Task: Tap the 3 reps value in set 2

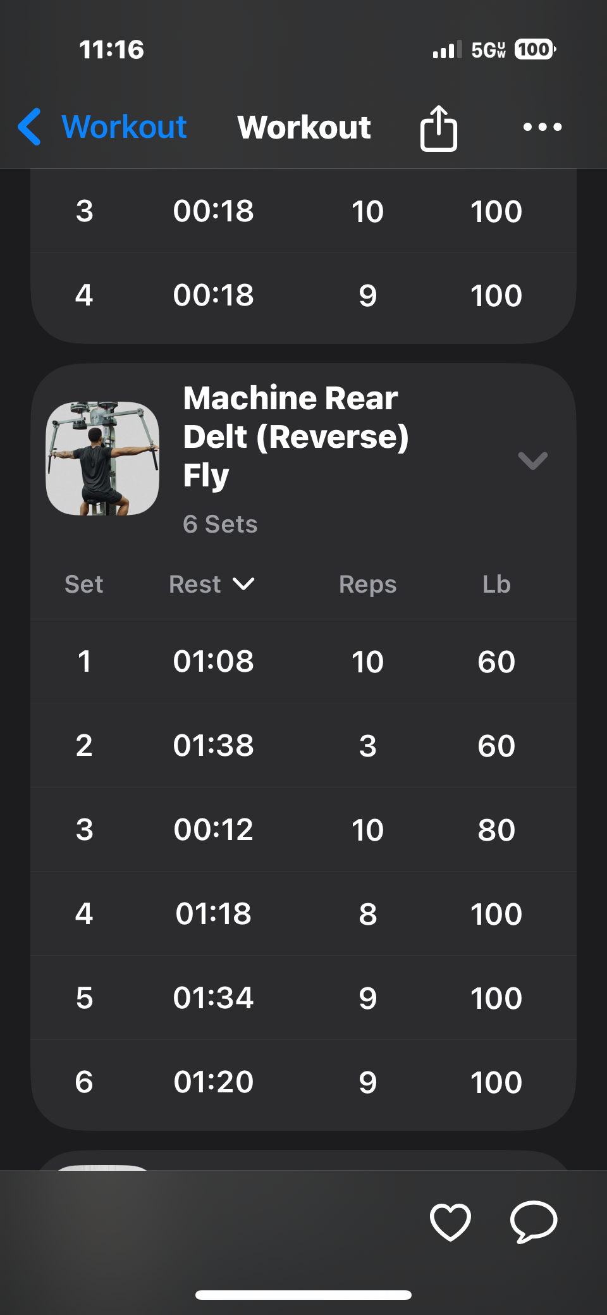Action: coord(367,746)
